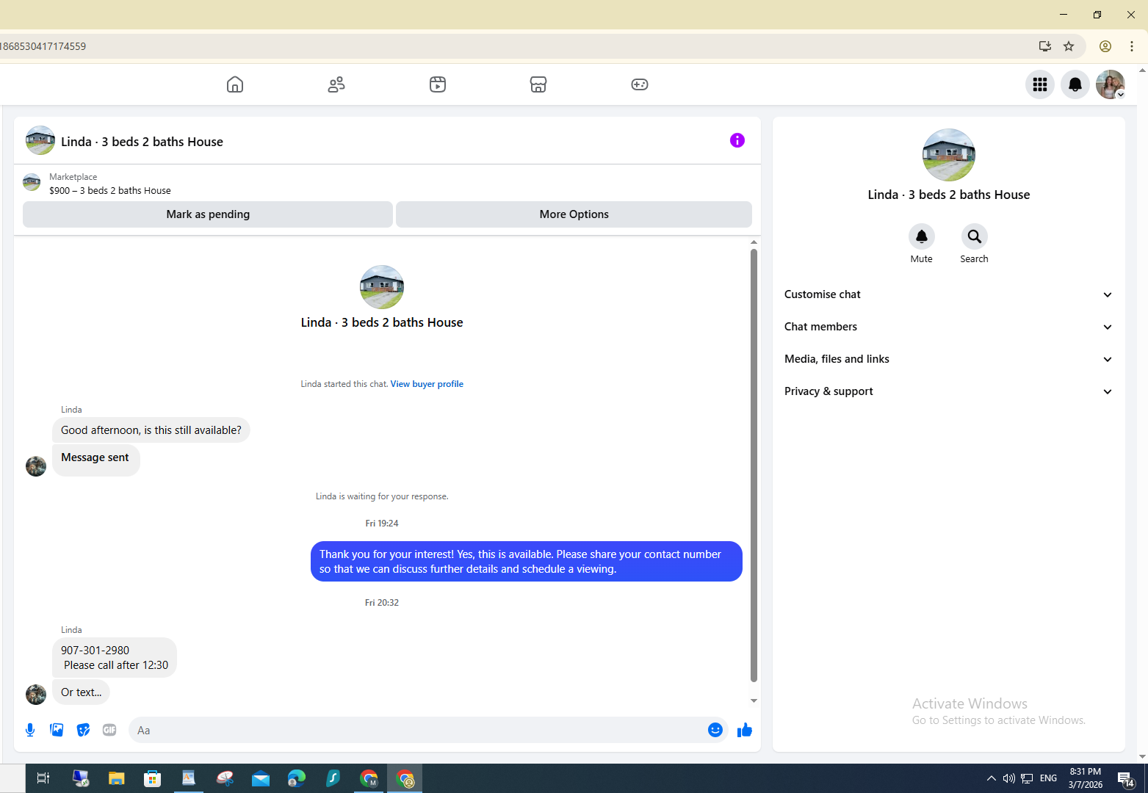Image resolution: width=1148 pixels, height=793 pixels.
Task: Click the $900 – 3 beds 2 baths House text
Action: pyautogui.click(x=110, y=190)
